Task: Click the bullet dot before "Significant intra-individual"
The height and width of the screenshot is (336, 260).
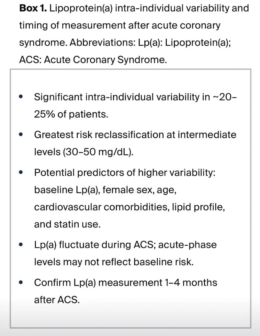Action: coord(21,97)
